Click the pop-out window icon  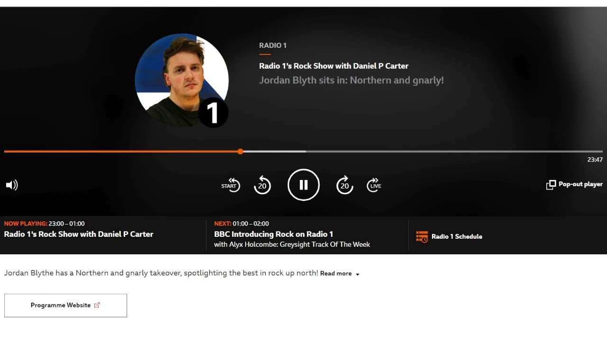[x=551, y=185]
